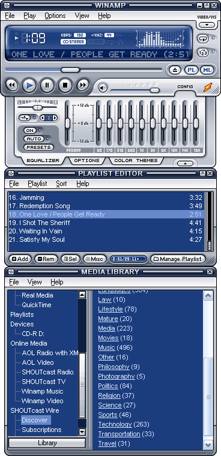Toggle the equalizer ON button
This screenshot has height=456, width=221.
[29, 131]
